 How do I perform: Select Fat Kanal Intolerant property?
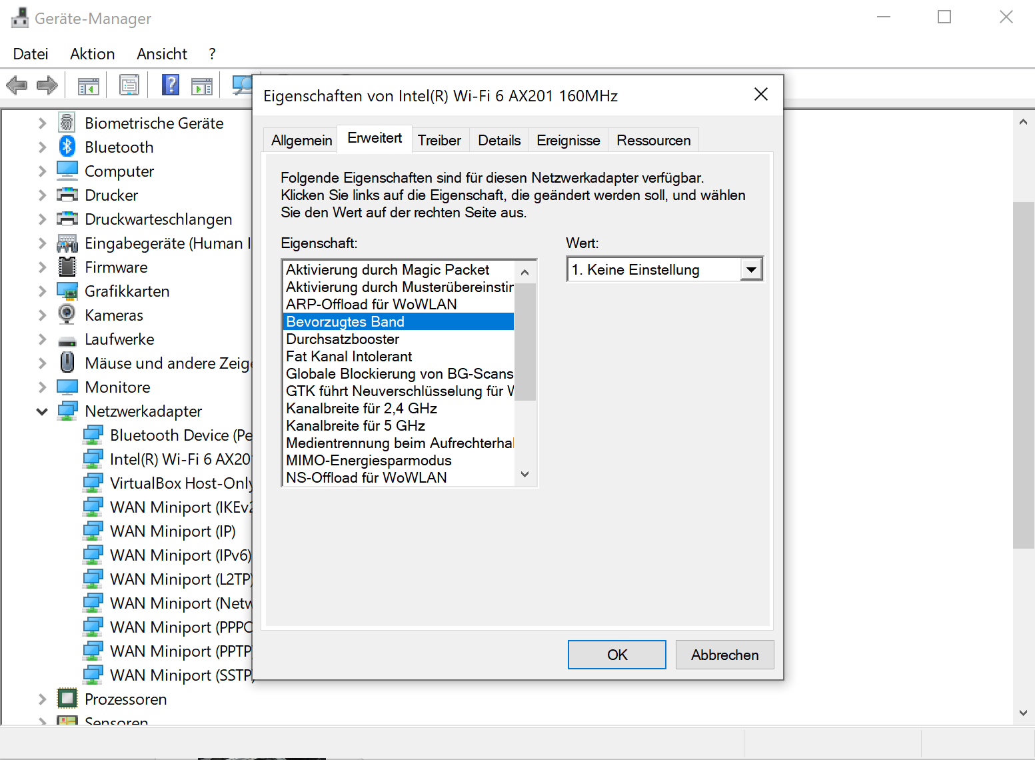pyautogui.click(x=399, y=356)
